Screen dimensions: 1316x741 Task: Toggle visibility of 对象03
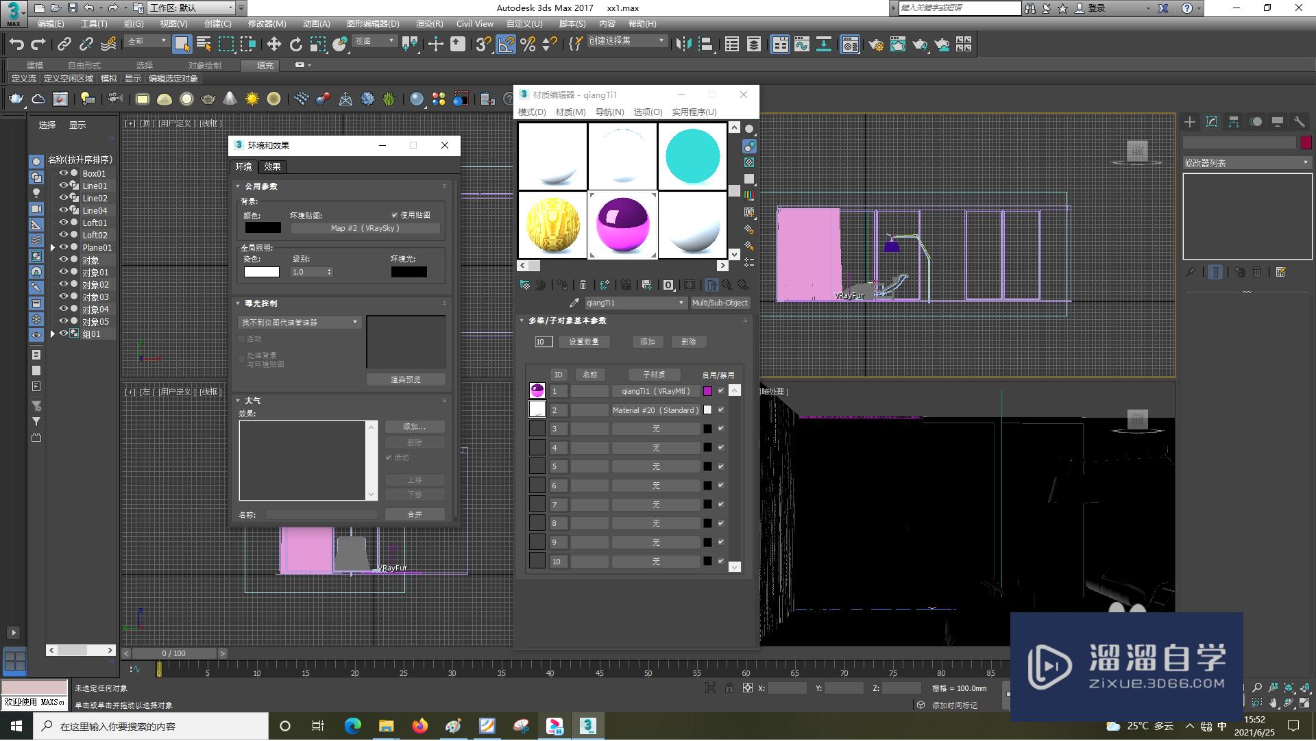64,297
